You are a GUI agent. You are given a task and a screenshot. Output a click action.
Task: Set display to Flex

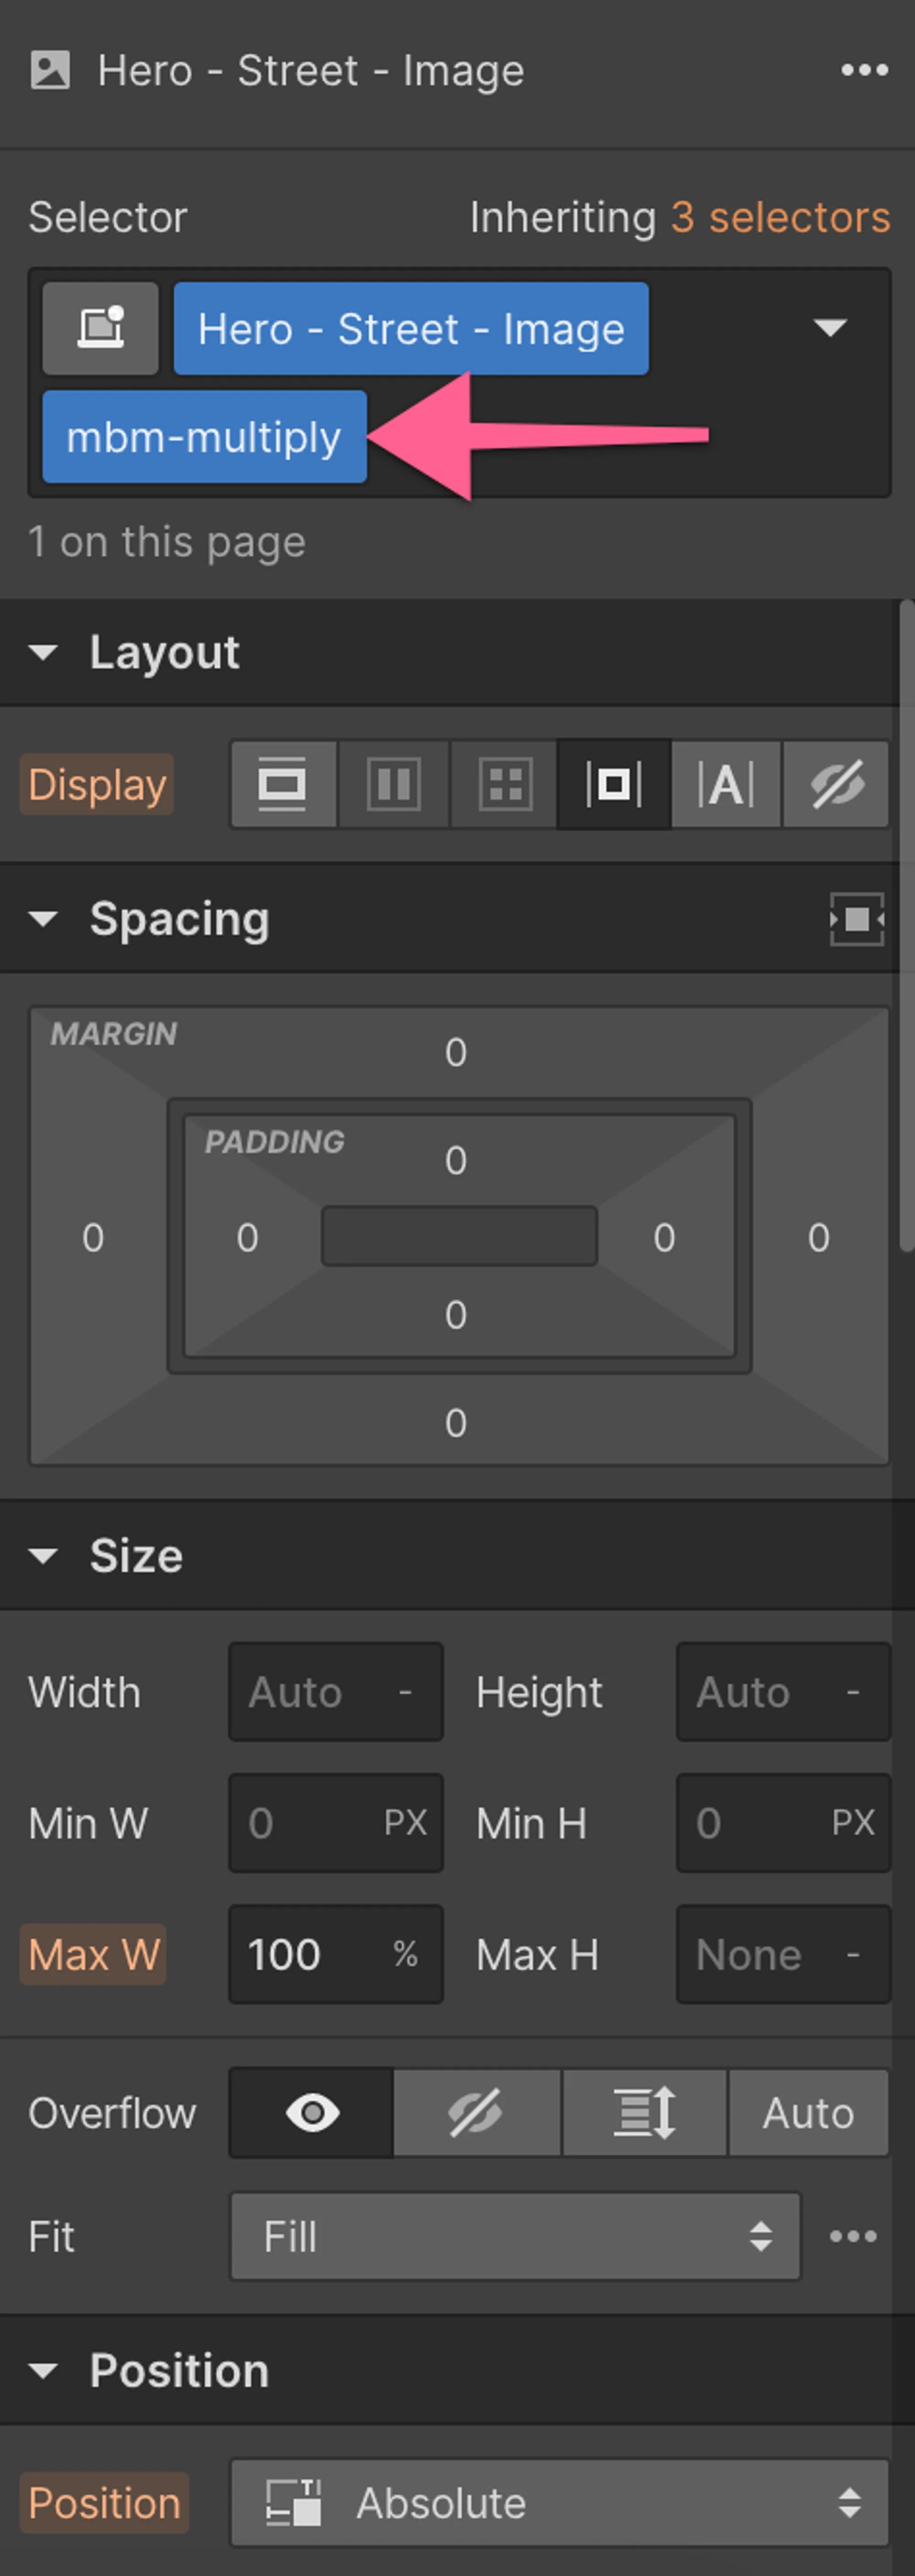point(394,784)
